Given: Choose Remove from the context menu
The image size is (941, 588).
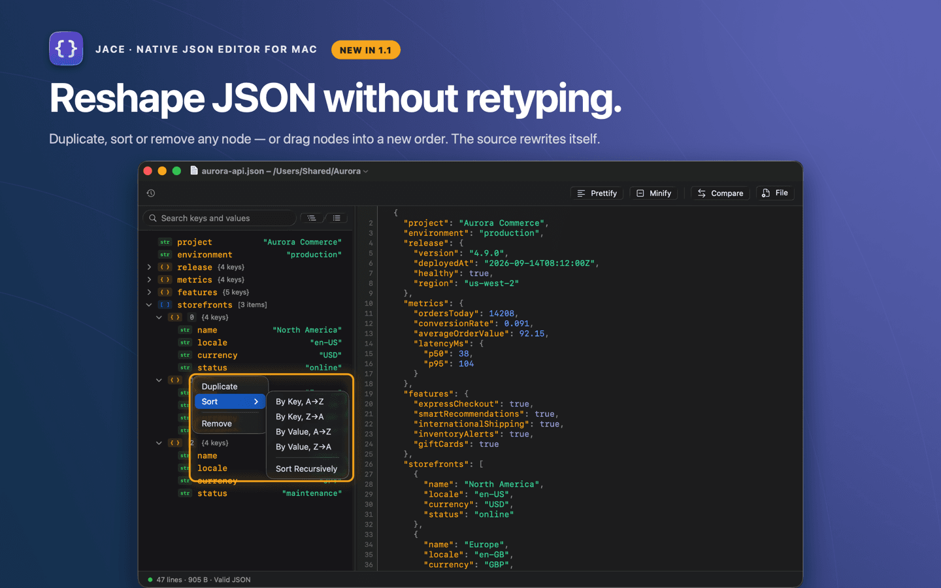Looking at the screenshot, I should (x=230, y=424).
